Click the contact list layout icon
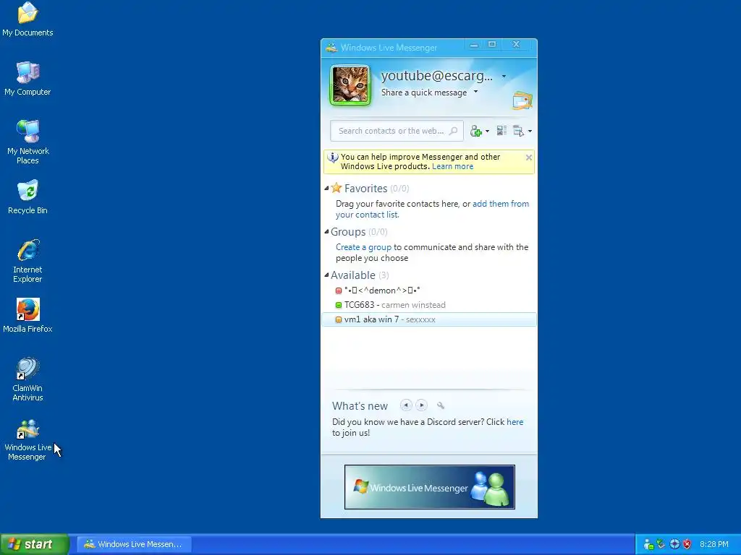Viewport: 741px width, 555px height. point(502,131)
